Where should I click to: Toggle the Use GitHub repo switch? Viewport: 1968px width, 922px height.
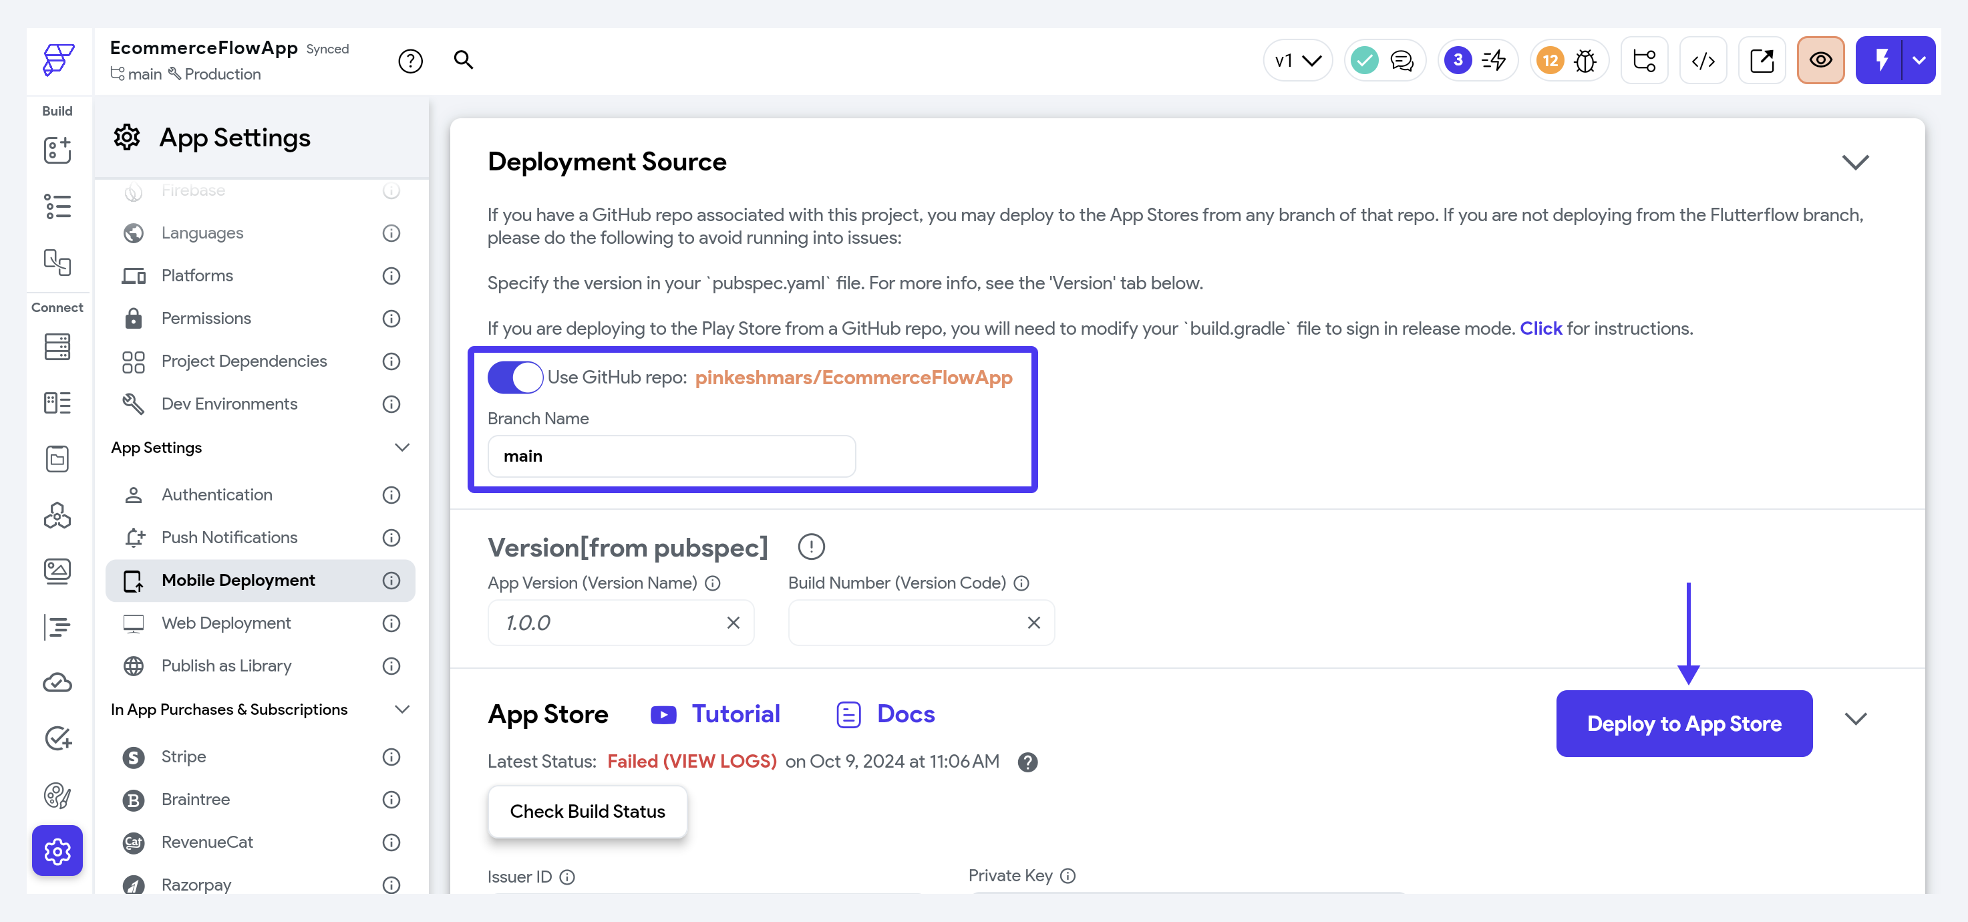(515, 377)
